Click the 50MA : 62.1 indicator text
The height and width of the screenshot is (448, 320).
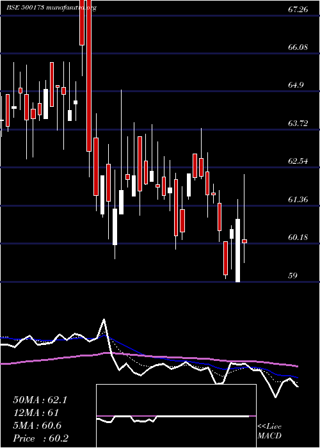point(40,400)
